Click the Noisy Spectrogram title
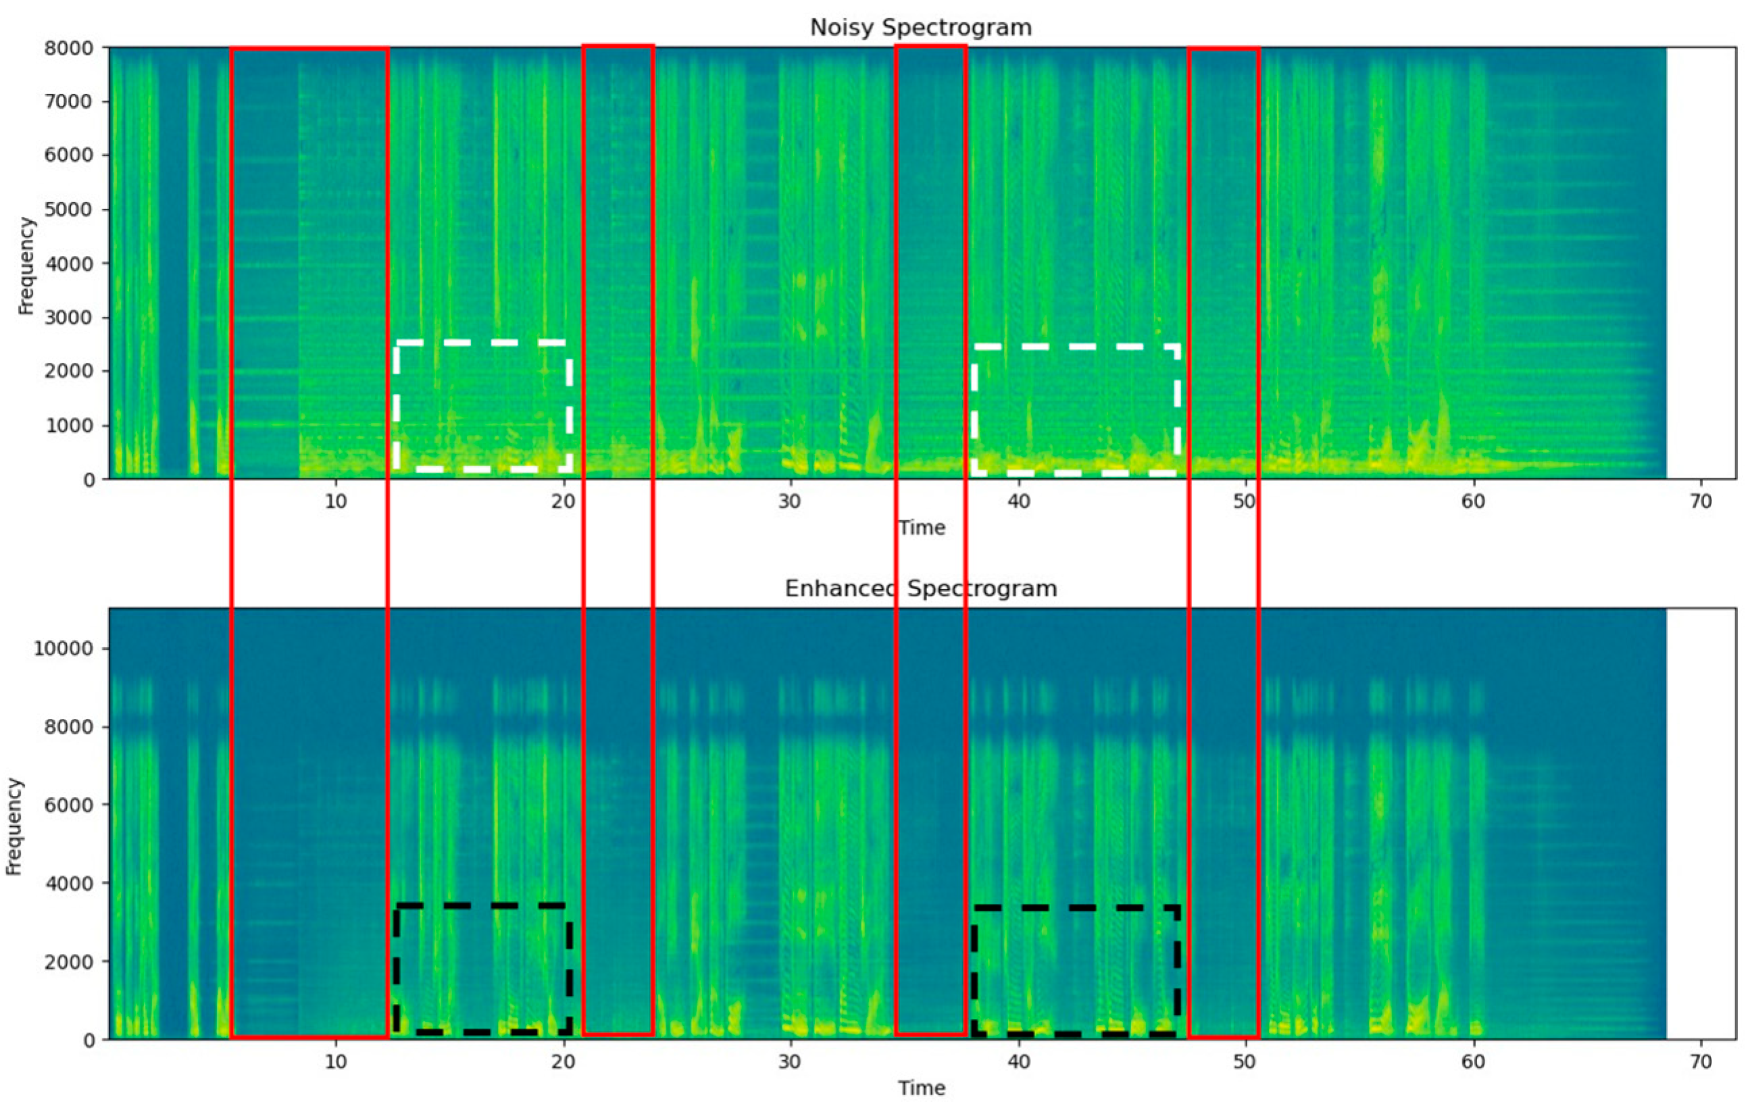 click(920, 28)
